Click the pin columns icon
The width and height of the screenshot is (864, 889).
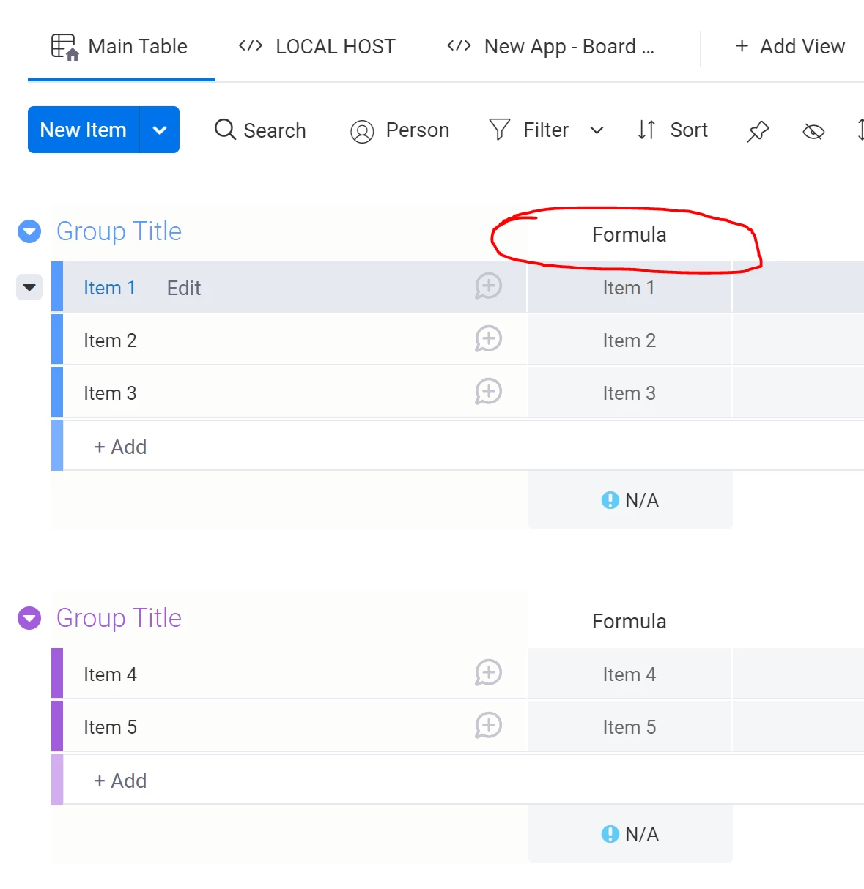click(758, 131)
